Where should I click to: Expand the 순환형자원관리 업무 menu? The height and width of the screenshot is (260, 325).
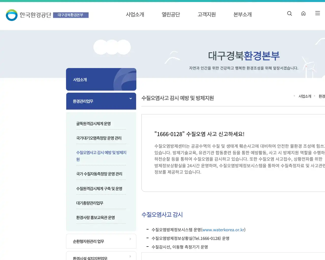[101, 241]
